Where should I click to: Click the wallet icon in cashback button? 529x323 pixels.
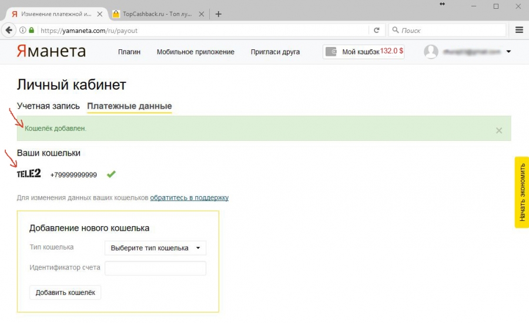pyautogui.click(x=332, y=52)
